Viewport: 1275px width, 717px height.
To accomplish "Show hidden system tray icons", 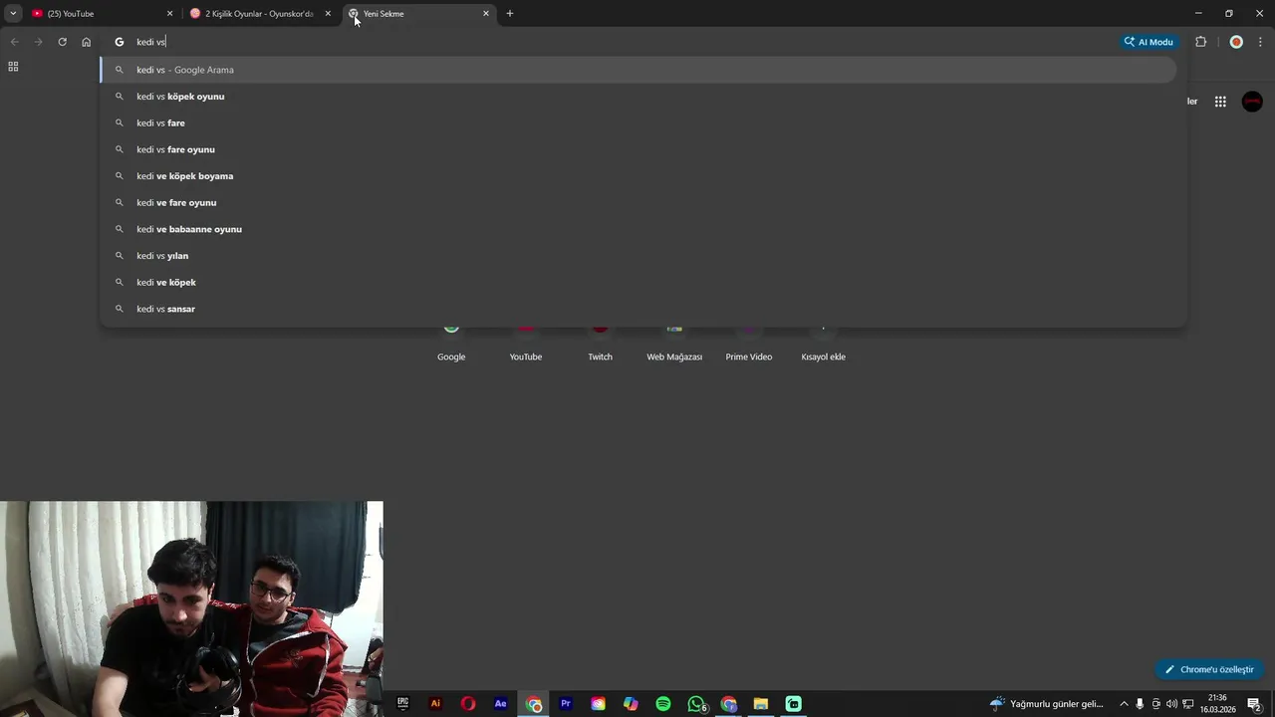I will point(1124,704).
